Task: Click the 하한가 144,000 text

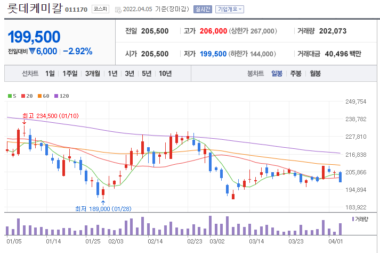Action: click(252, 54)
